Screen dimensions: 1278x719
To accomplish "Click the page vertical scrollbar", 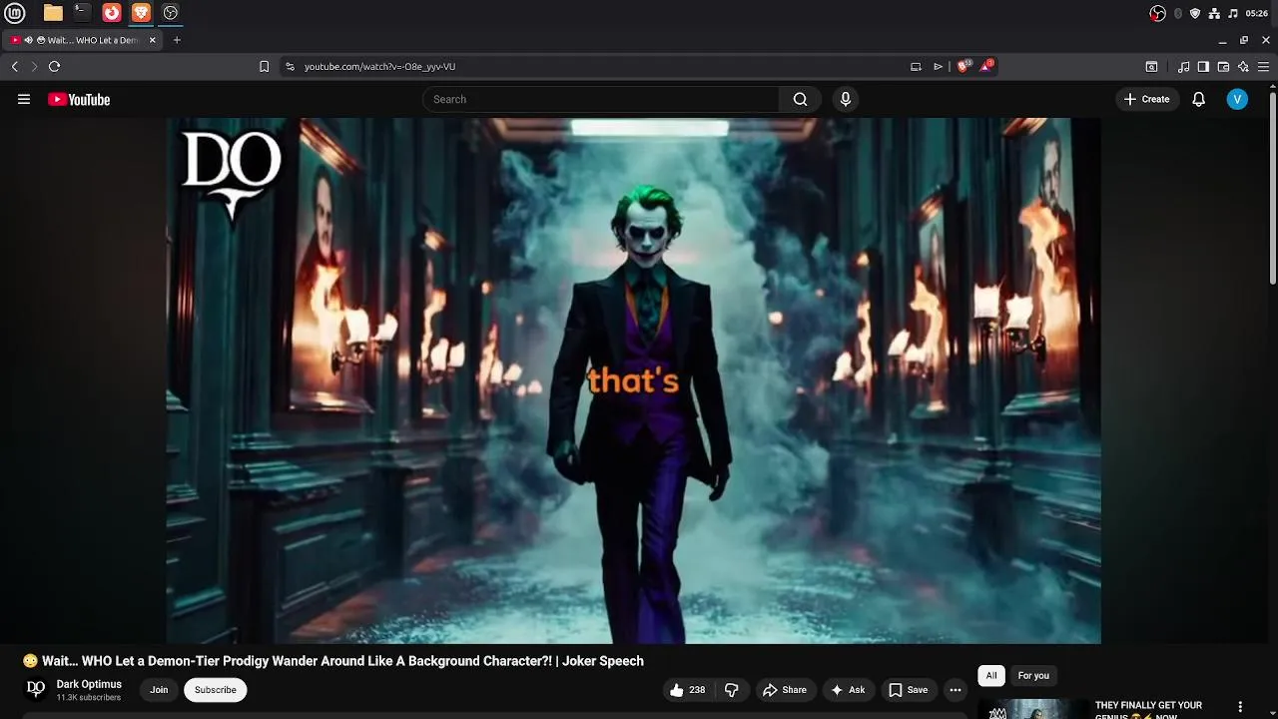I will click(1273, 188).
